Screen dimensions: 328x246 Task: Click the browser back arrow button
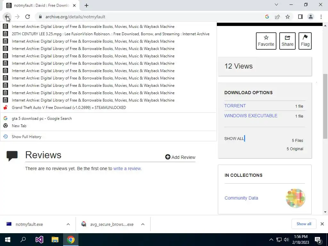tap(7, 17)
